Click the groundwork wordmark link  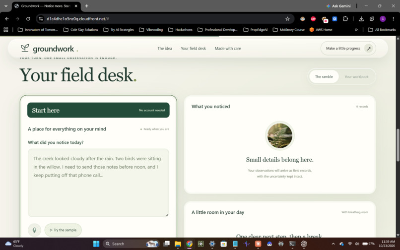point(53,49)
